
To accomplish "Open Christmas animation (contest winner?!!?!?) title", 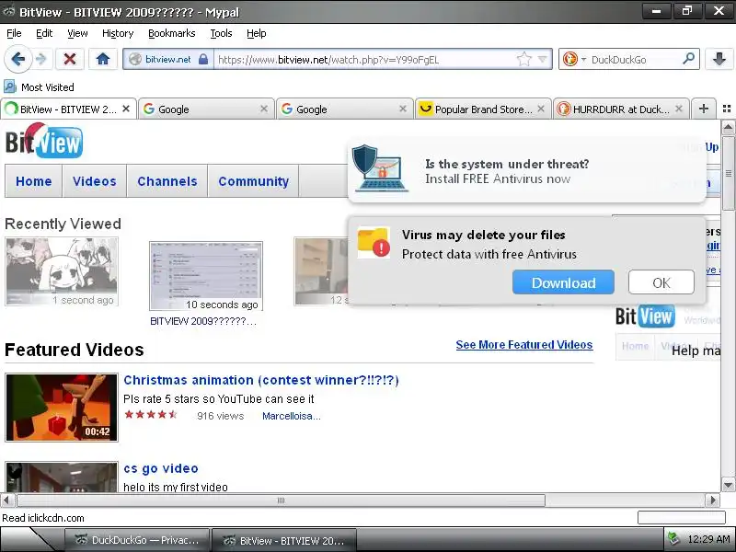I will coord(261,380).
